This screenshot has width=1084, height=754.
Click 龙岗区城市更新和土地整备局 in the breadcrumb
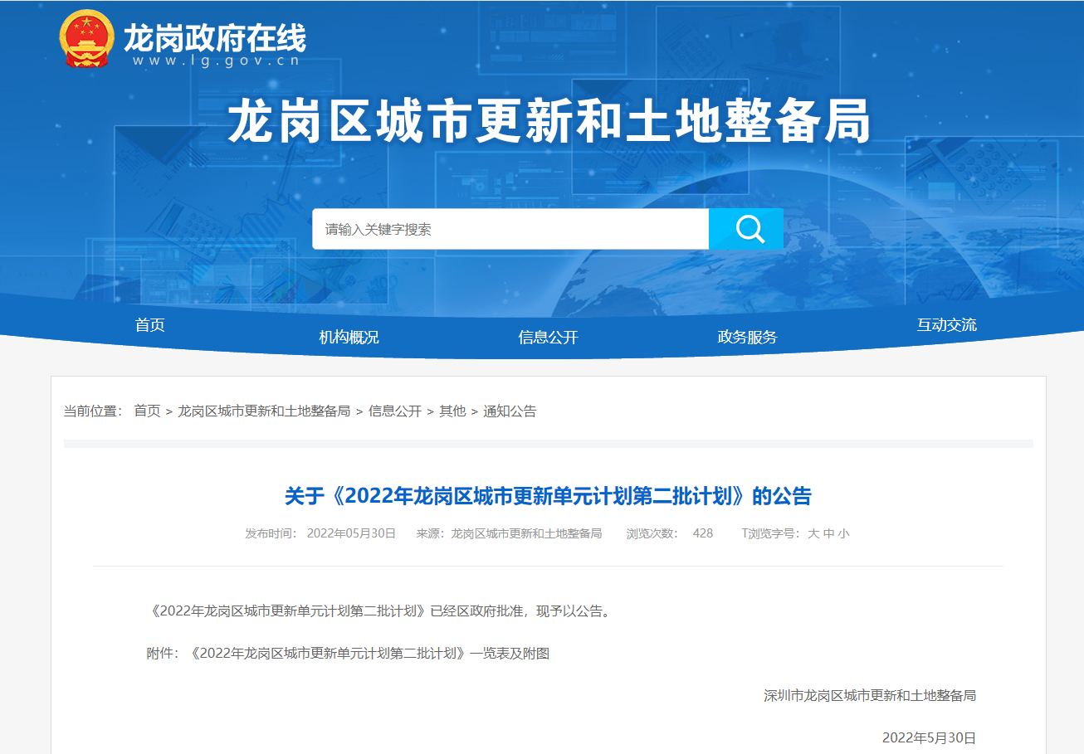click(264, 411)
